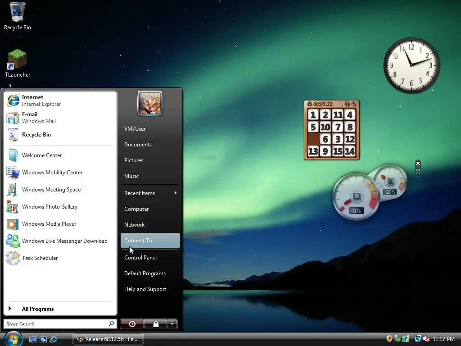Click the Start orb button
The image size is (461, 346).
pos(13,339)
